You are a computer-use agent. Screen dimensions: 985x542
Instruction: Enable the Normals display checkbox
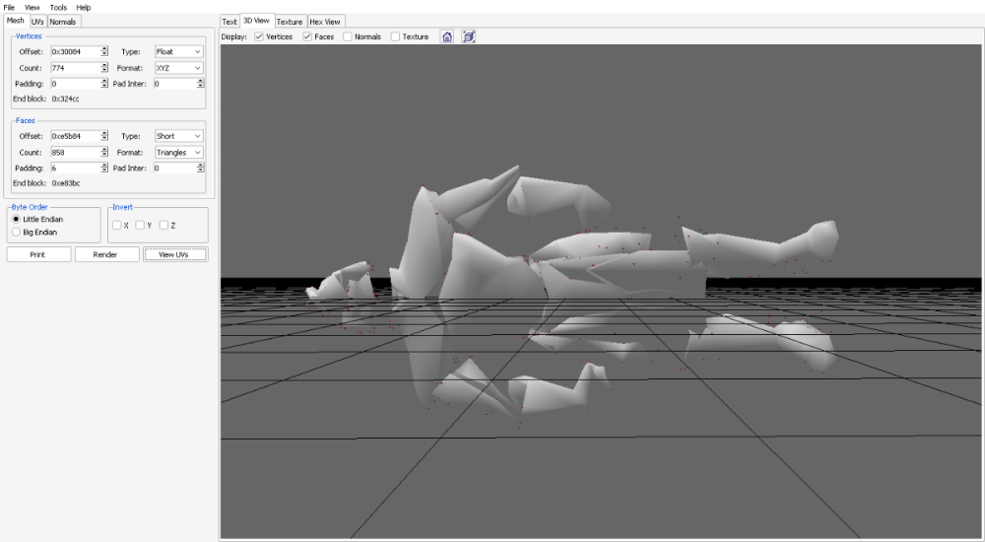[x=348, y=36]
